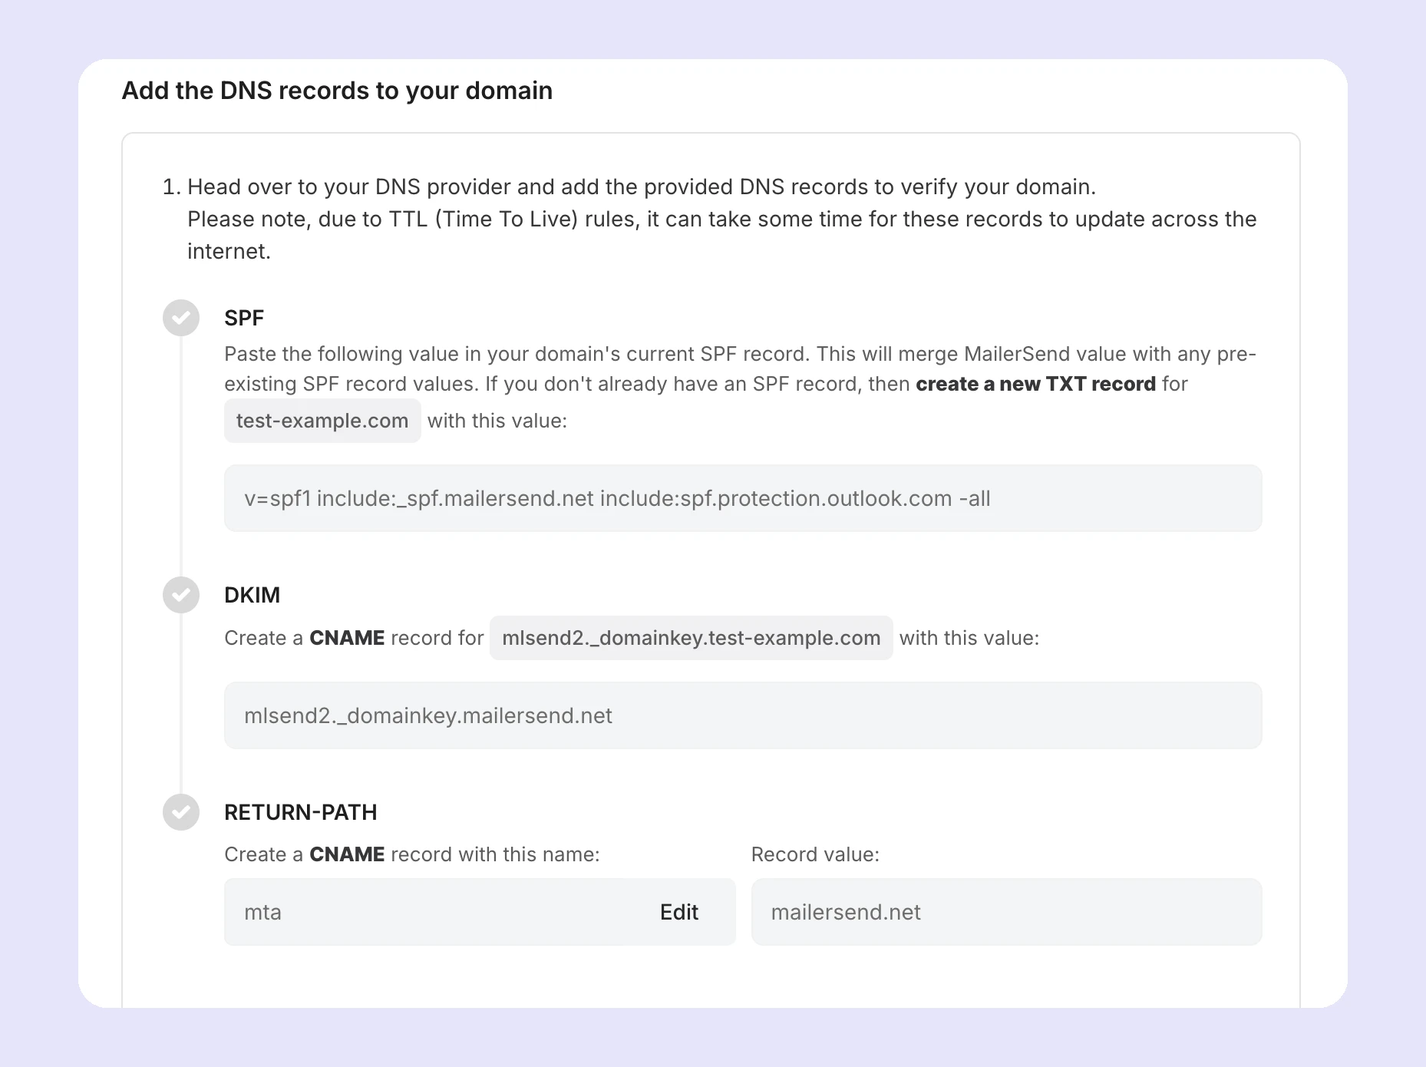
Task: Click the Edit button next to mta
Action: click(678, 912)
